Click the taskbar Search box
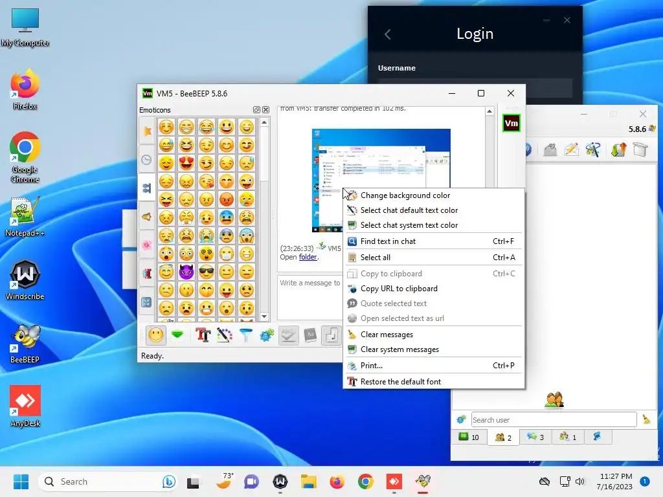Image resolution: width=663 pixels, height=497 pixels. (x=108, y=481)
